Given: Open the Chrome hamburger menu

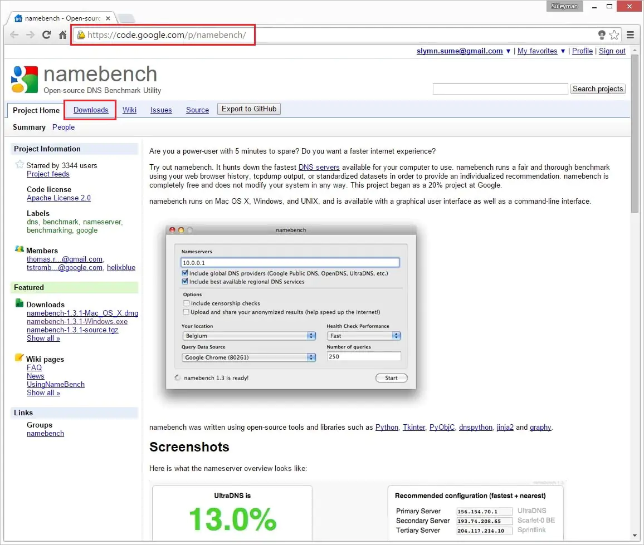Looking at the screenshot, I should point(631,35).
